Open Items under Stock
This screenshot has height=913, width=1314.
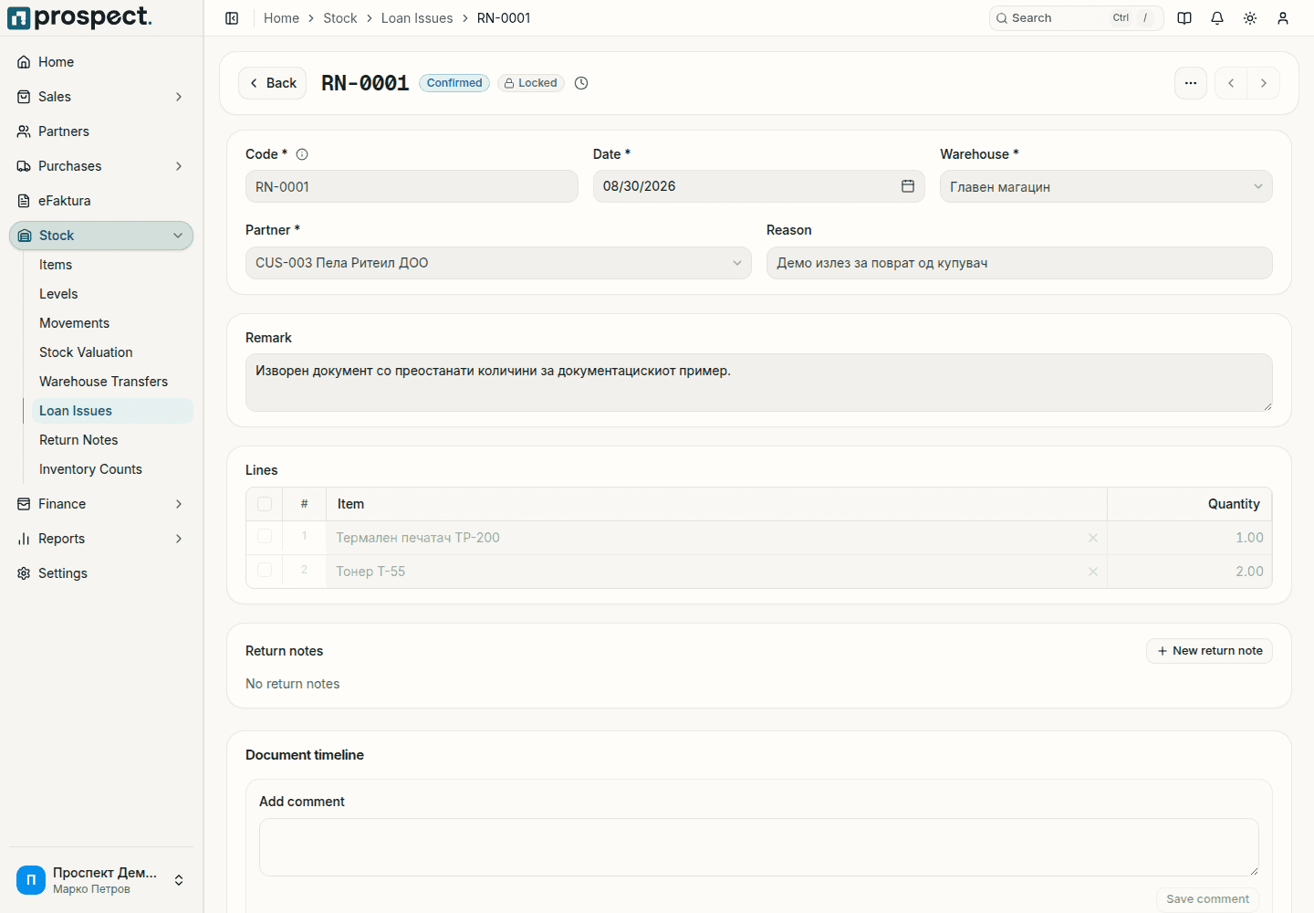tap(112, 265)
